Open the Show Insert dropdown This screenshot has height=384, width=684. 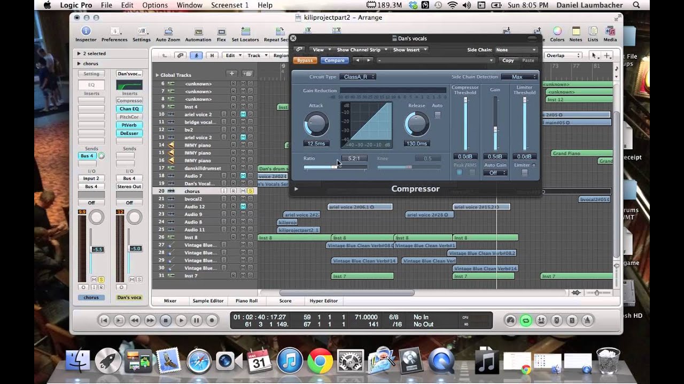409,50
